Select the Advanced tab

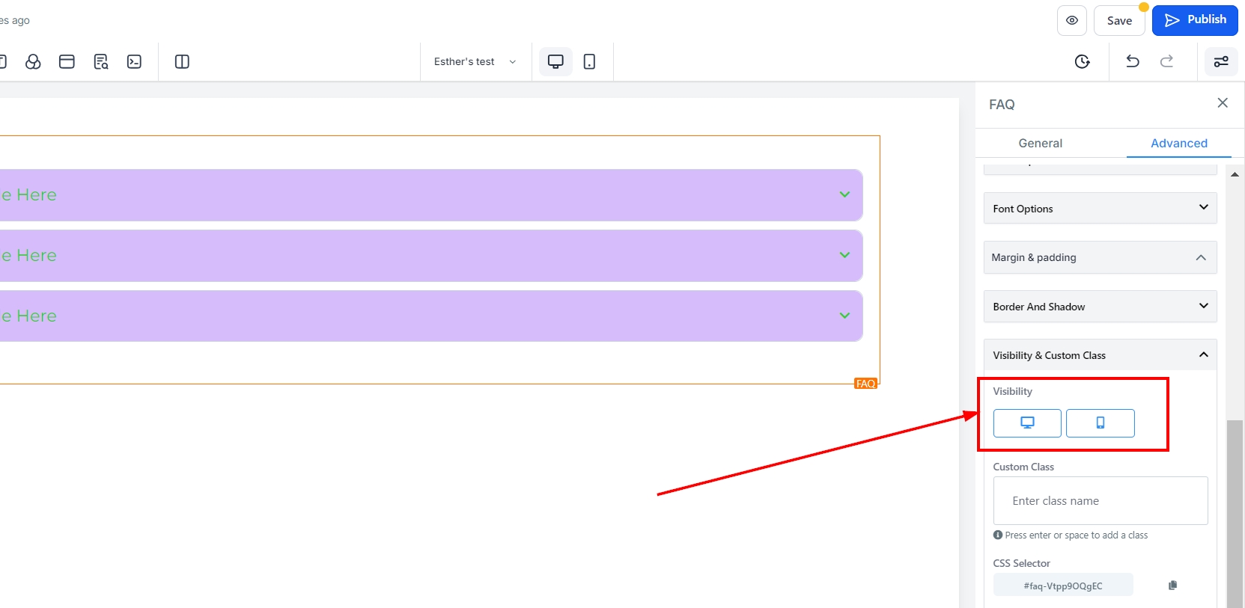tap(1178, 143)
